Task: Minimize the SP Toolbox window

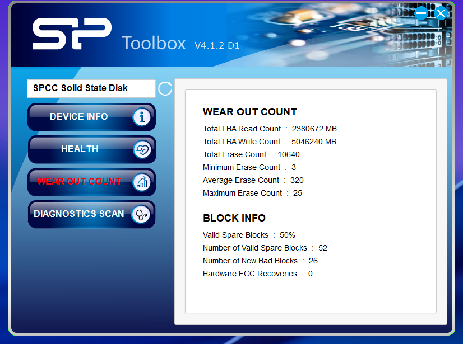Action: pos(422,13)
